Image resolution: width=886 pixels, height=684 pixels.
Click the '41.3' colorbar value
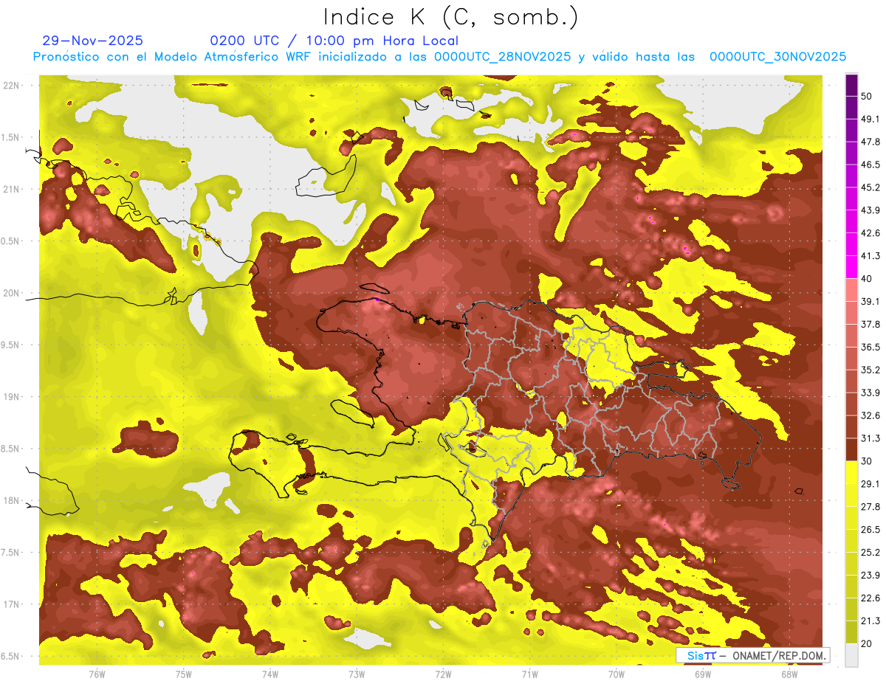pos(870,256)
